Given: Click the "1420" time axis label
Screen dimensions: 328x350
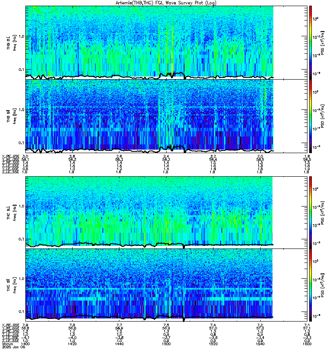Looking at the screenshot, I should 72,344.
